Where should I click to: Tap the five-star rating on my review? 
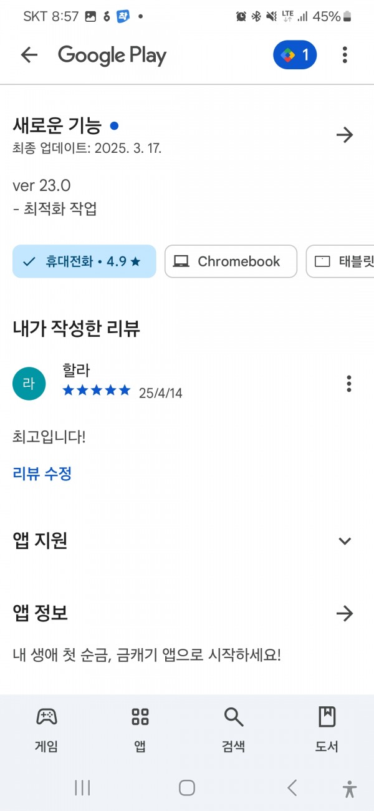[x=97, y=391]
